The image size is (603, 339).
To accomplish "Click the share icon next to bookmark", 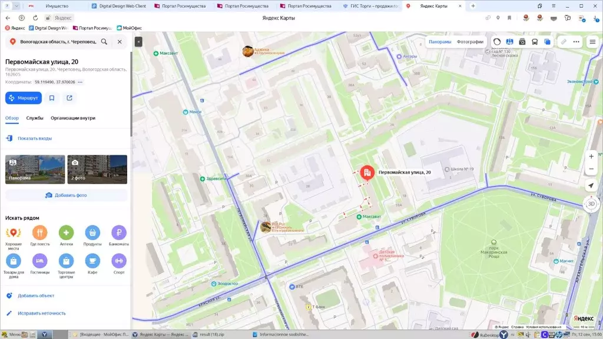I will [x=69, y=98].
